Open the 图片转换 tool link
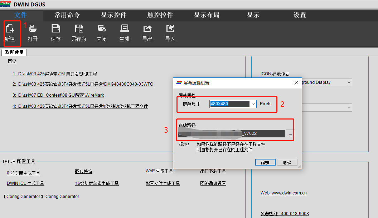This screenshot has width=378, height=218. click(x=83, y=172)
